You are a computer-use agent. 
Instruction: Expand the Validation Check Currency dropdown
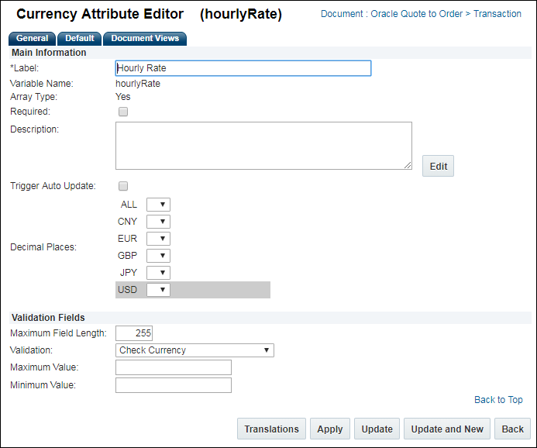click(x=194, y=350)
